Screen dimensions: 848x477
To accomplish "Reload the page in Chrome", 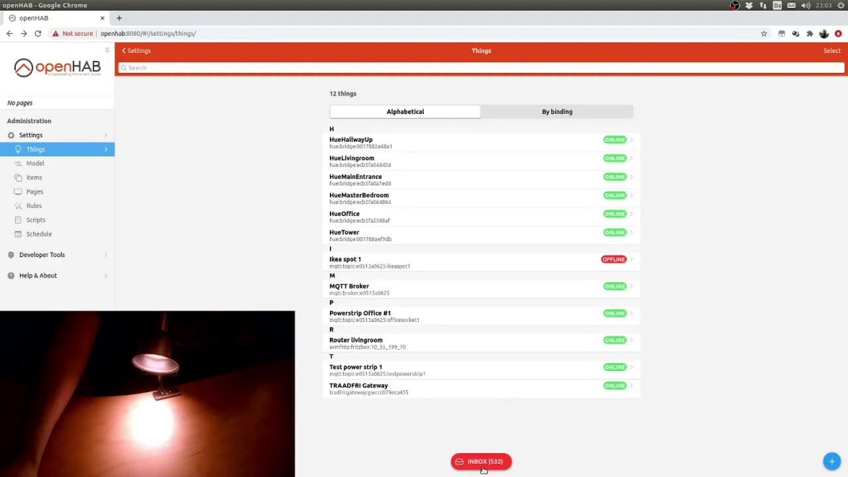I will 38,33.
